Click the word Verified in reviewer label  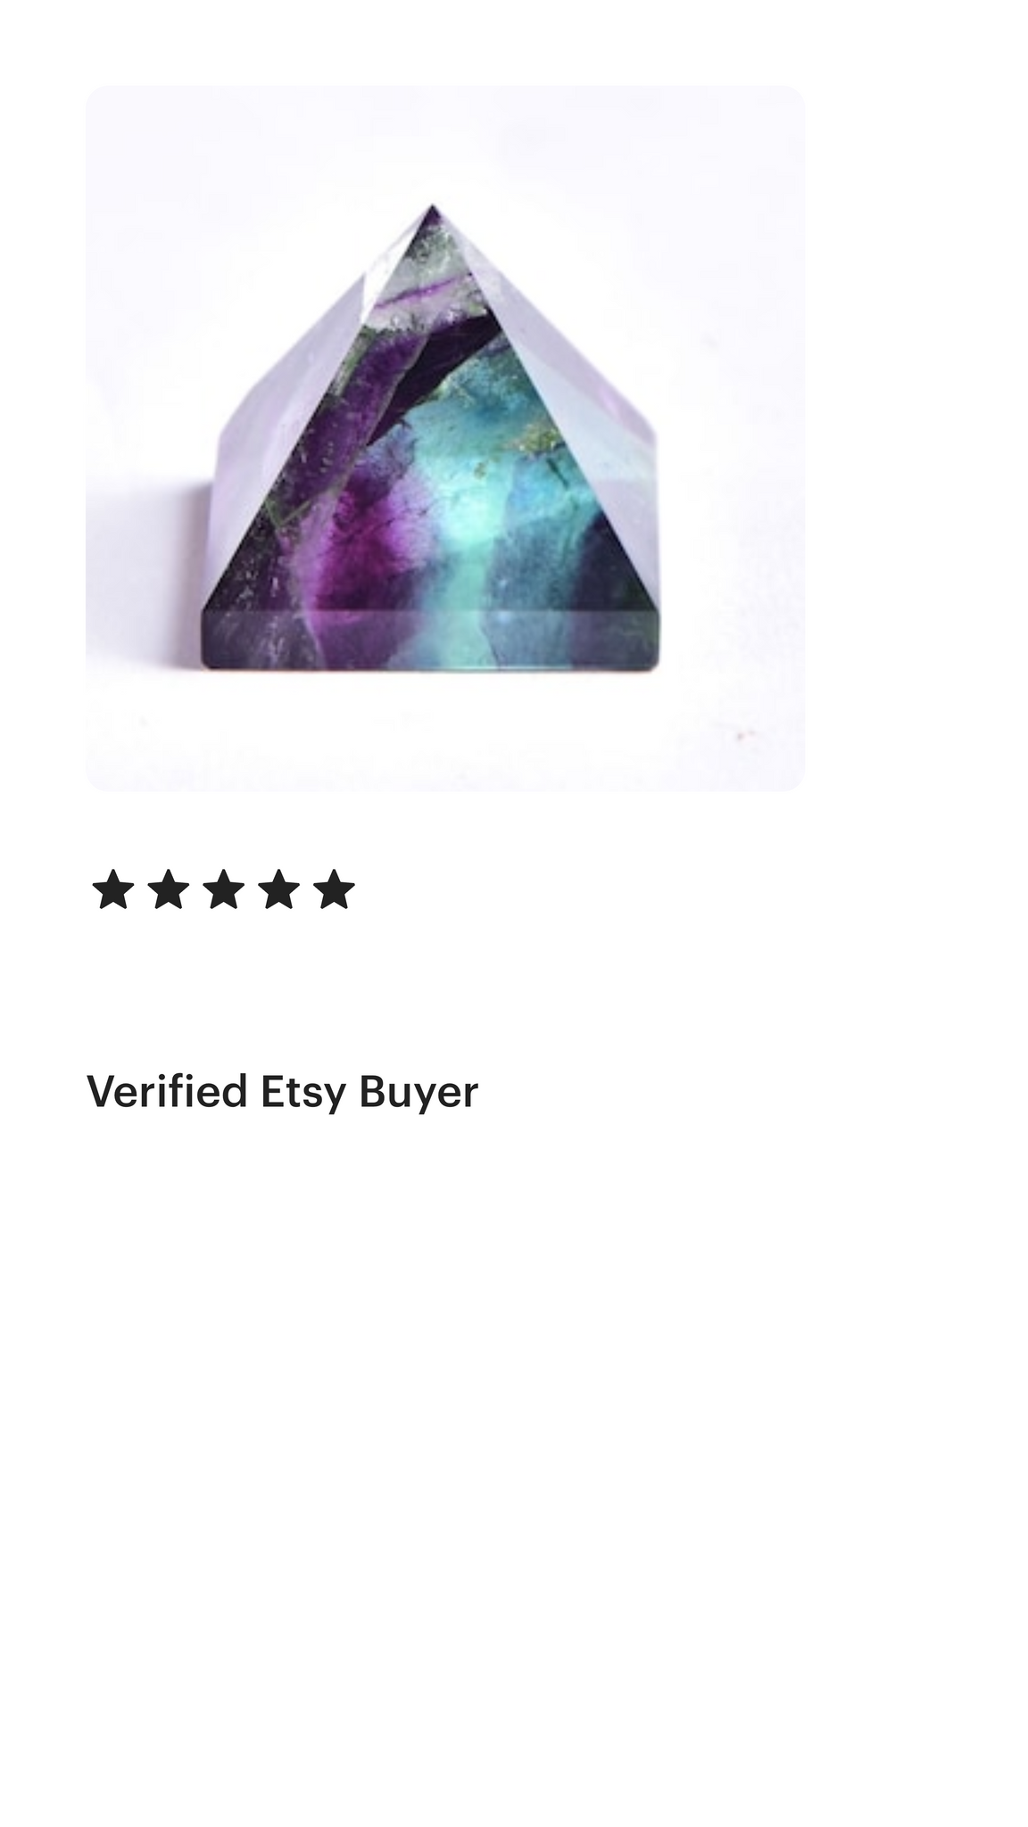[167, 1090]
